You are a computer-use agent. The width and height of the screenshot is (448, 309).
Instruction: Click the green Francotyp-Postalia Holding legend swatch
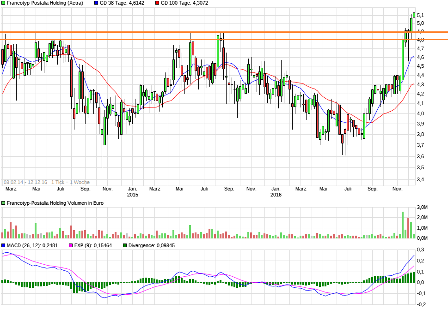pyautogui.click(x=3, y=3)
